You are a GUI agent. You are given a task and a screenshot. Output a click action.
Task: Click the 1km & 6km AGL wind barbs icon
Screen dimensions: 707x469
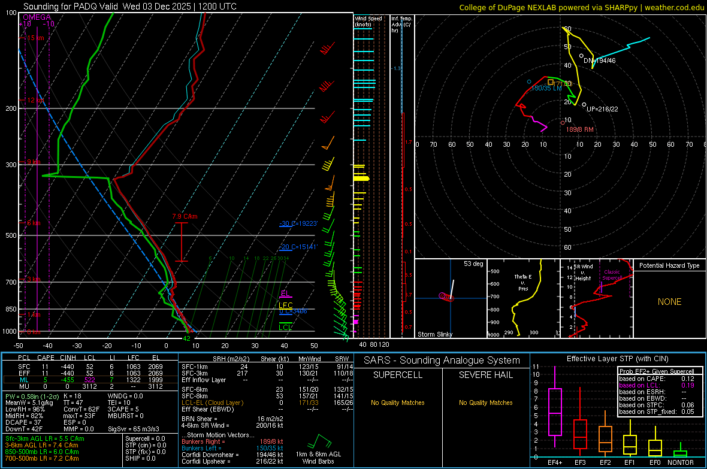pyautogui.click(x=319, y=443)
